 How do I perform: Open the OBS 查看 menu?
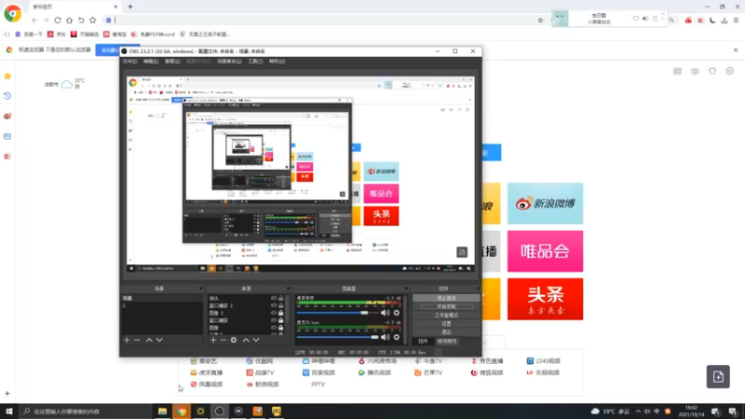point(172,61)
